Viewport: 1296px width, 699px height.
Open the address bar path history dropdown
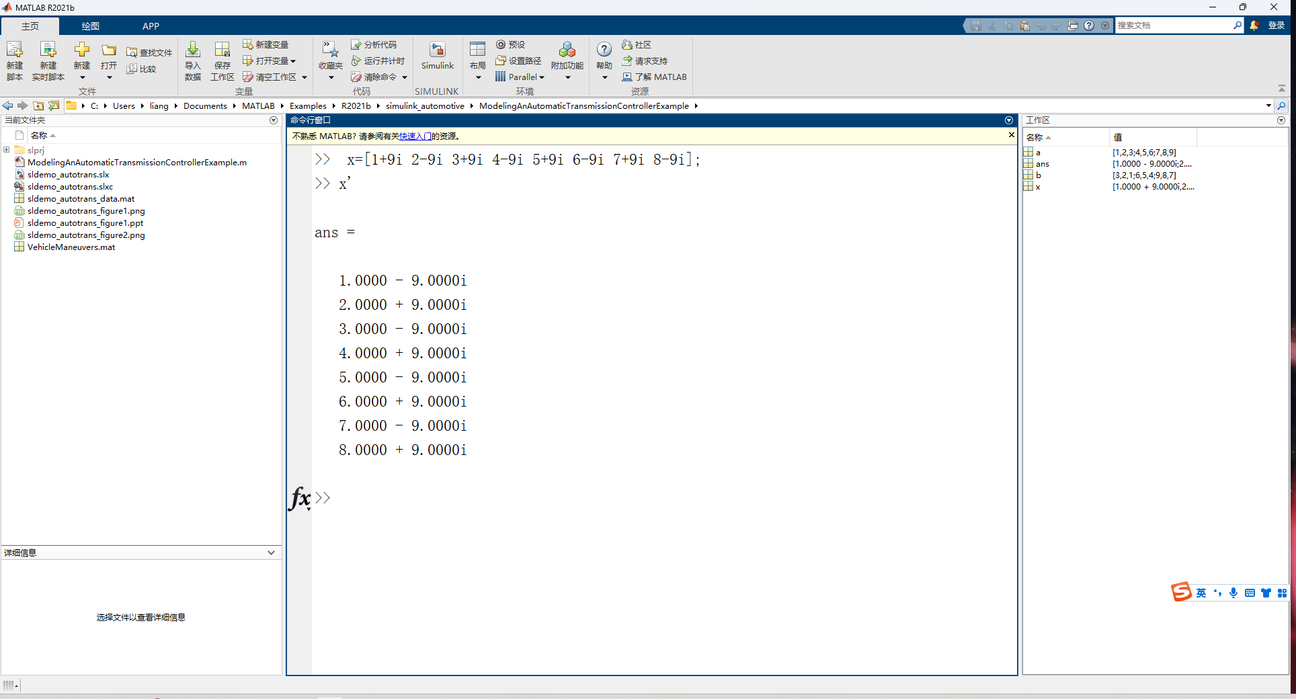pyautogui.click(x=1268, y=106)
